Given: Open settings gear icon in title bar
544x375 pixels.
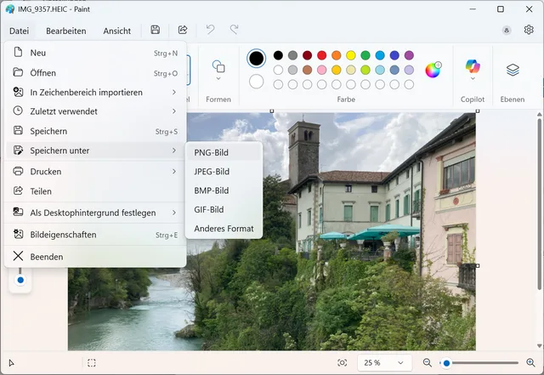Looking at the screenshot, I should [529, 30].
